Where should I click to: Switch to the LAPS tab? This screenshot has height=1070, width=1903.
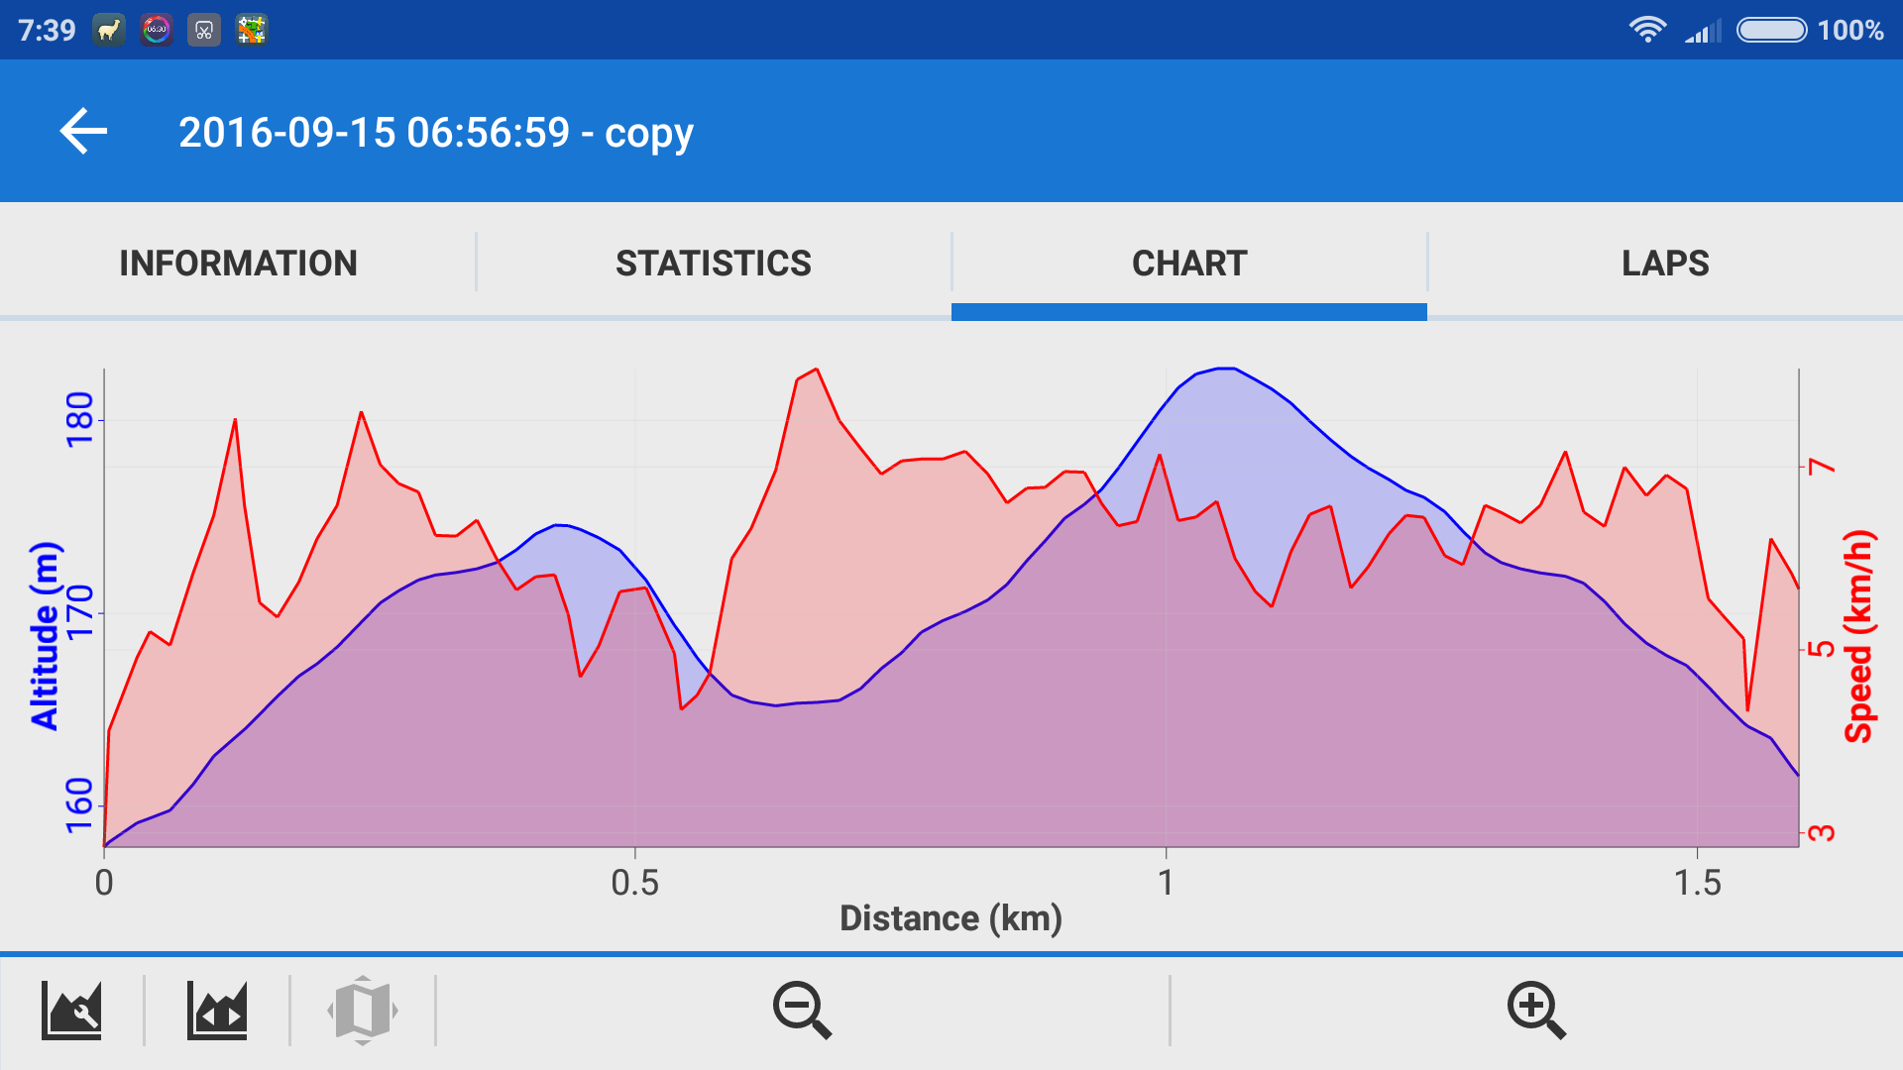(1664, 263)
